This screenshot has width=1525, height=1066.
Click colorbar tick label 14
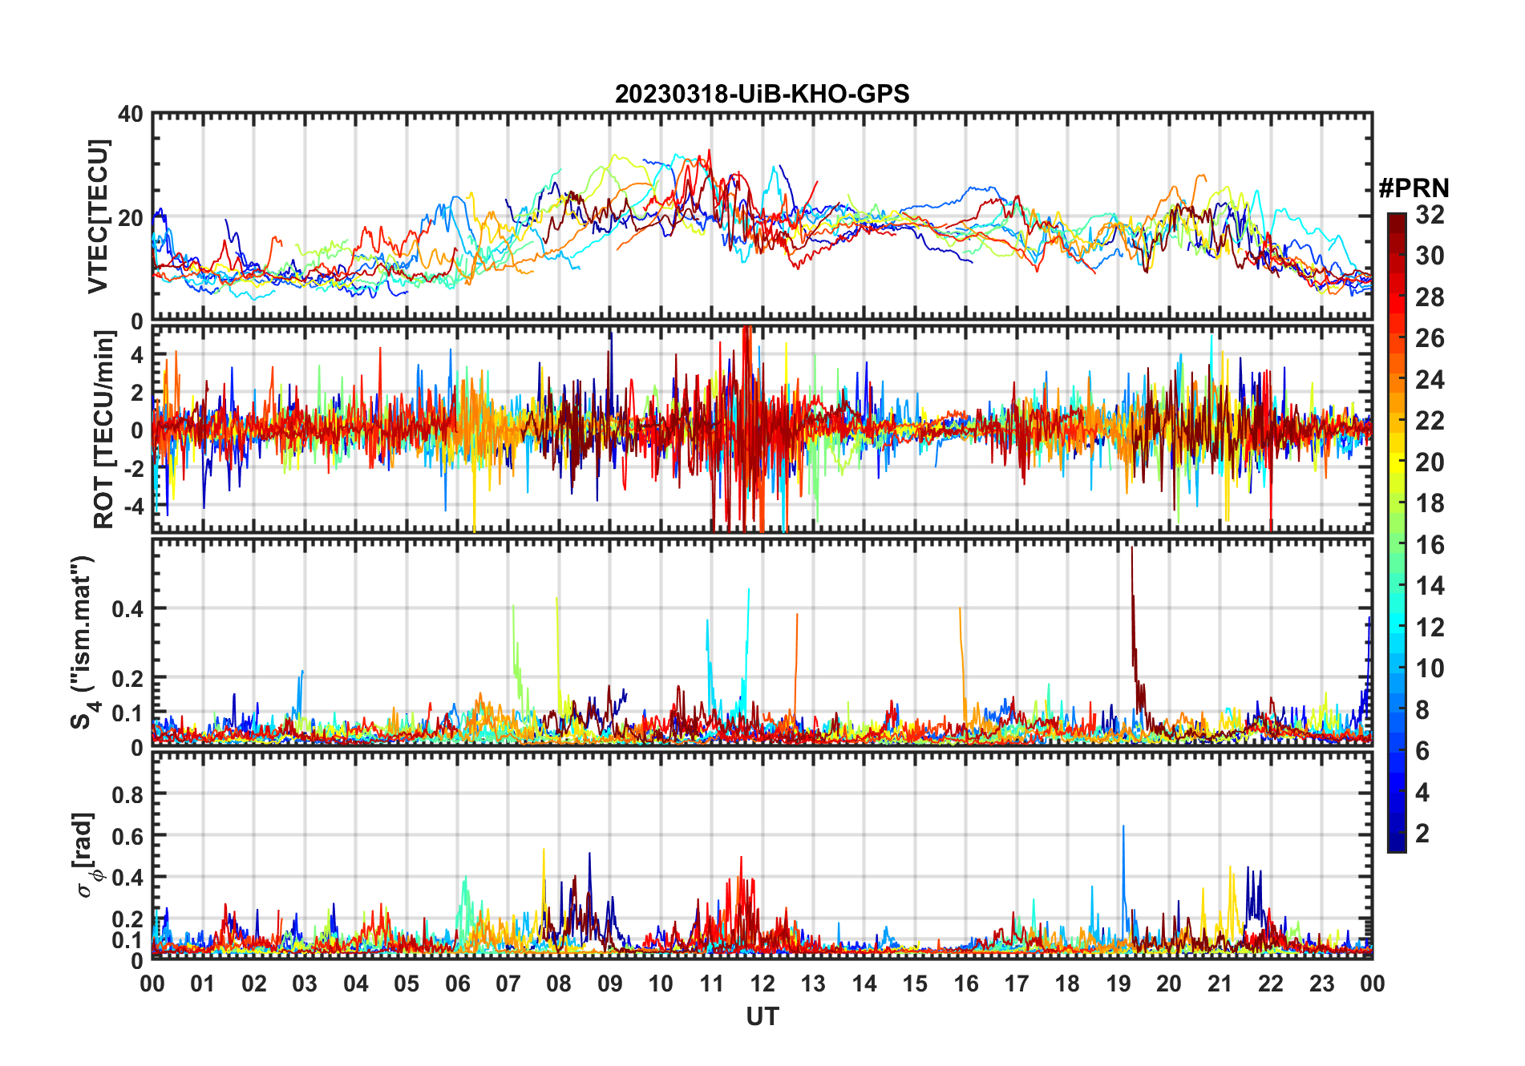point(1430,586)
